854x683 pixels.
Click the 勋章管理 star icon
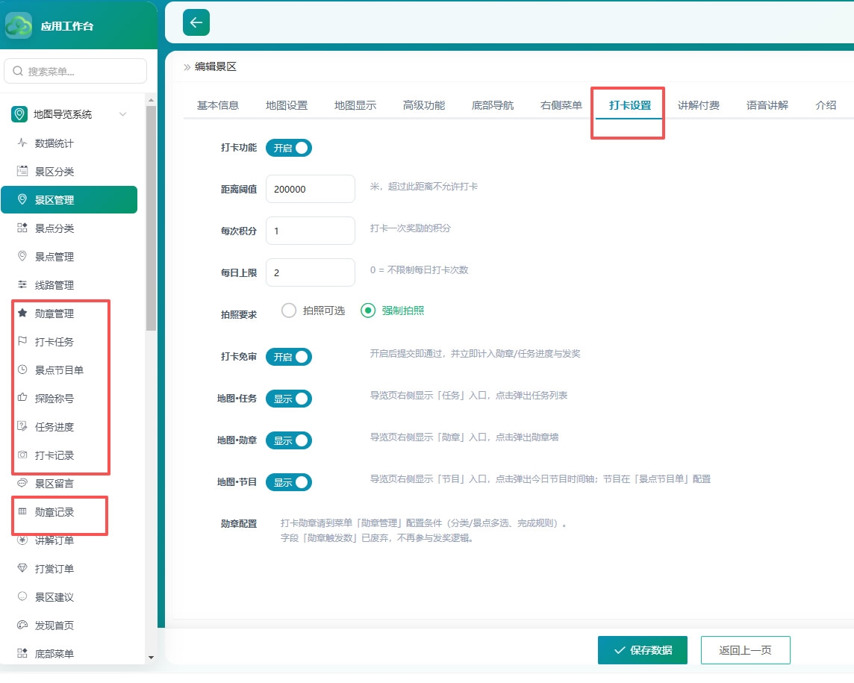point(22,313)
